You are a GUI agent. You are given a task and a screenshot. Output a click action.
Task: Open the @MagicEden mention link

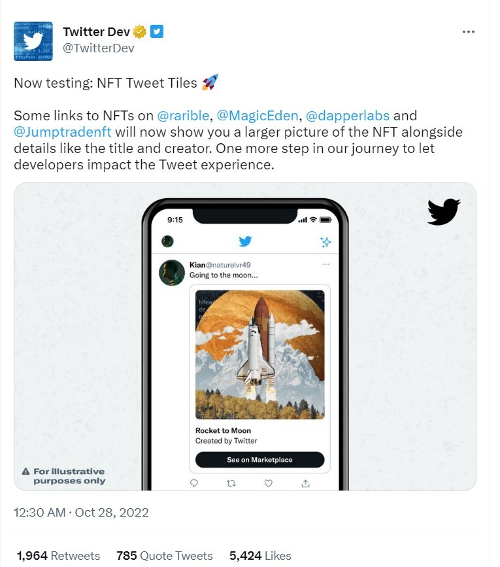[258, 116]
